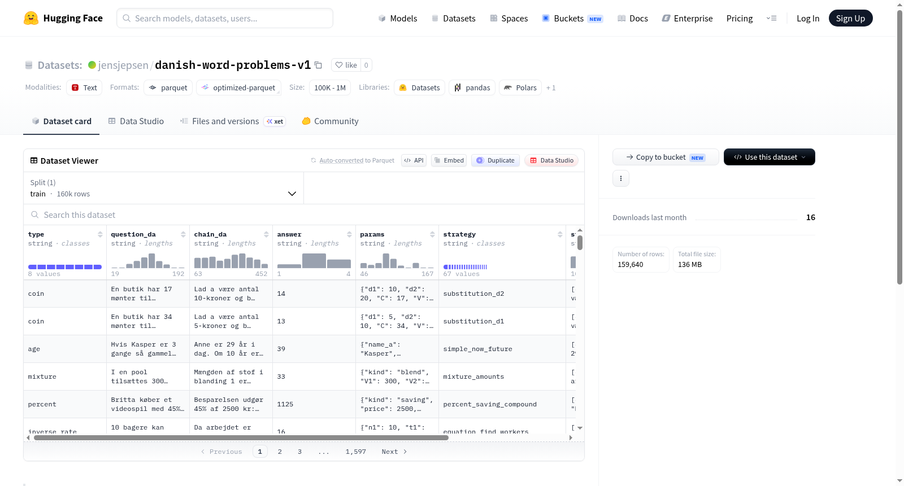Viewport: 904px width, 486px height.
Task: Open the Files and versions tab
Action: [x=233, y=121]
